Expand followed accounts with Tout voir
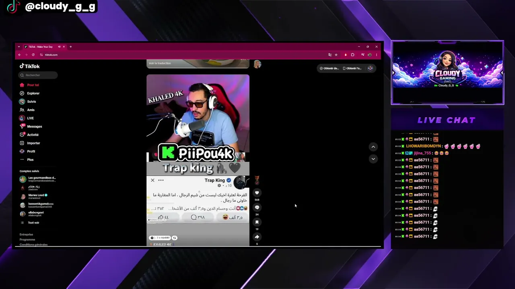This screenshot has width=515, height=289. click(30, 223)
